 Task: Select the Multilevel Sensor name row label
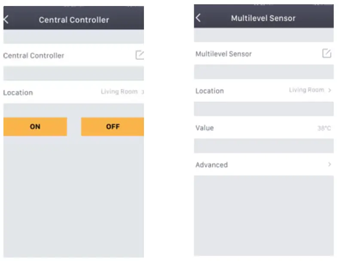point(223,54)
